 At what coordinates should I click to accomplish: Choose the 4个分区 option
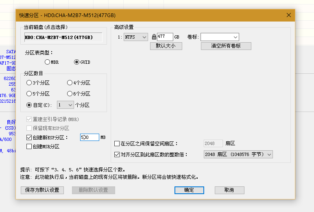(70, 83)
